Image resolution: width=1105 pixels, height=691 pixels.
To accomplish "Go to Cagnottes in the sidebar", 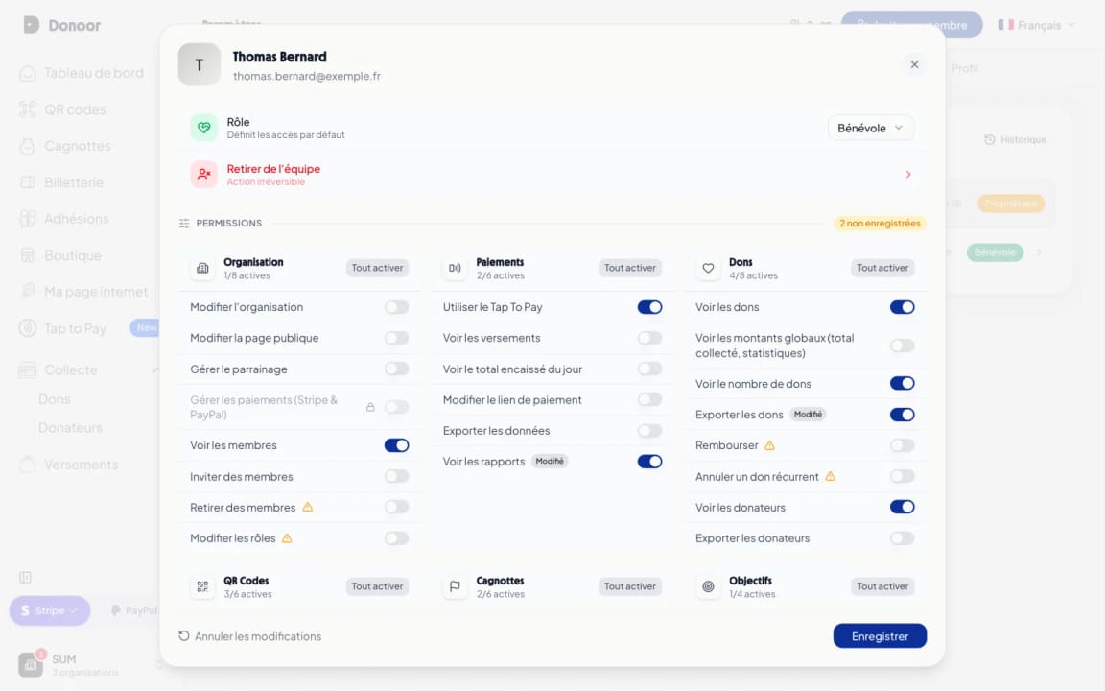I will pos(65,147).
